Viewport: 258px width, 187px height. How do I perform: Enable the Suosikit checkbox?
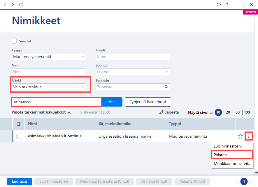[x=14, y=41]
